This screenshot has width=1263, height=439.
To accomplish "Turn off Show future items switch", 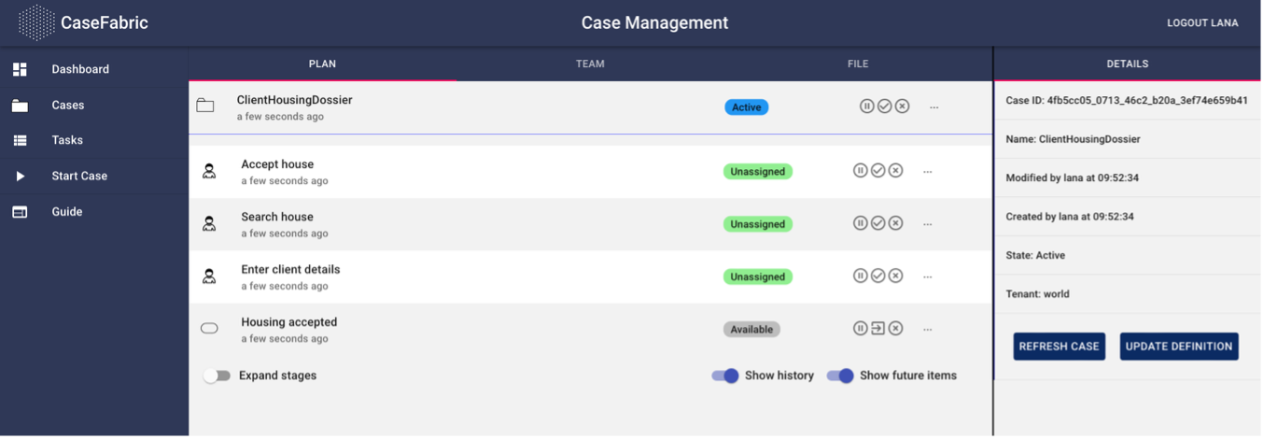I will tap(840, 375).
